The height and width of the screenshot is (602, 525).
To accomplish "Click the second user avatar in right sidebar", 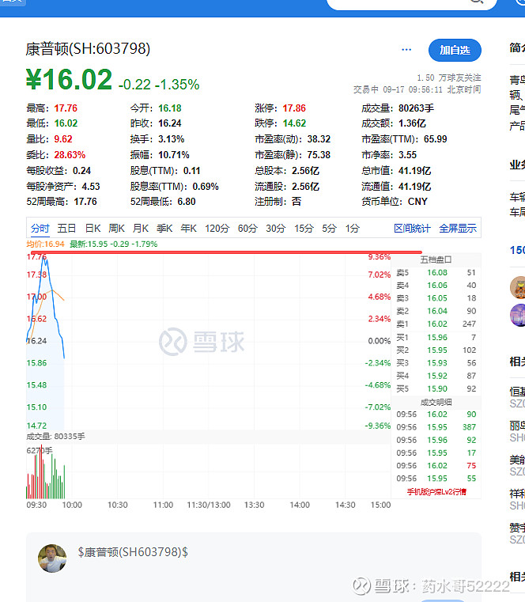I will pos(518,315).
